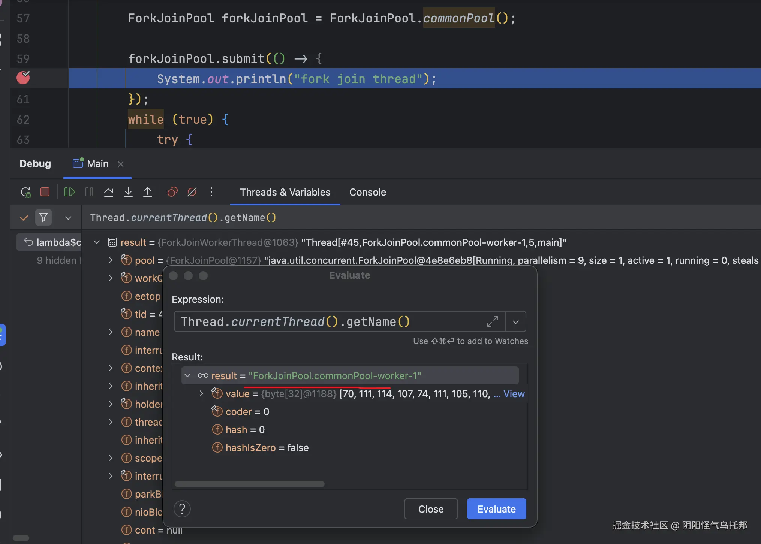The width and height of the screenshot is (761, 544).
Task: Expand the value byte array node
Action: (x=201, y=394)
